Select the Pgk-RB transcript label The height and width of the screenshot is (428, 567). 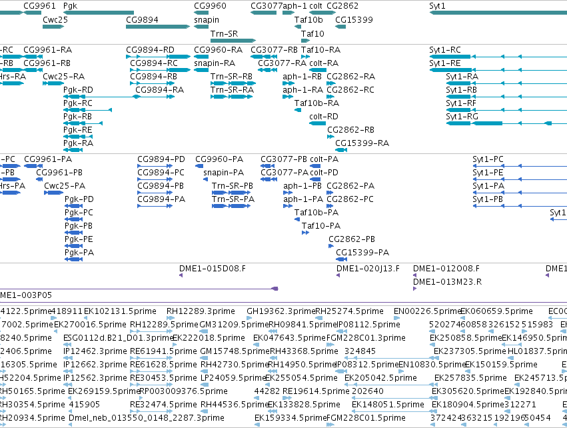coord(77,117)
